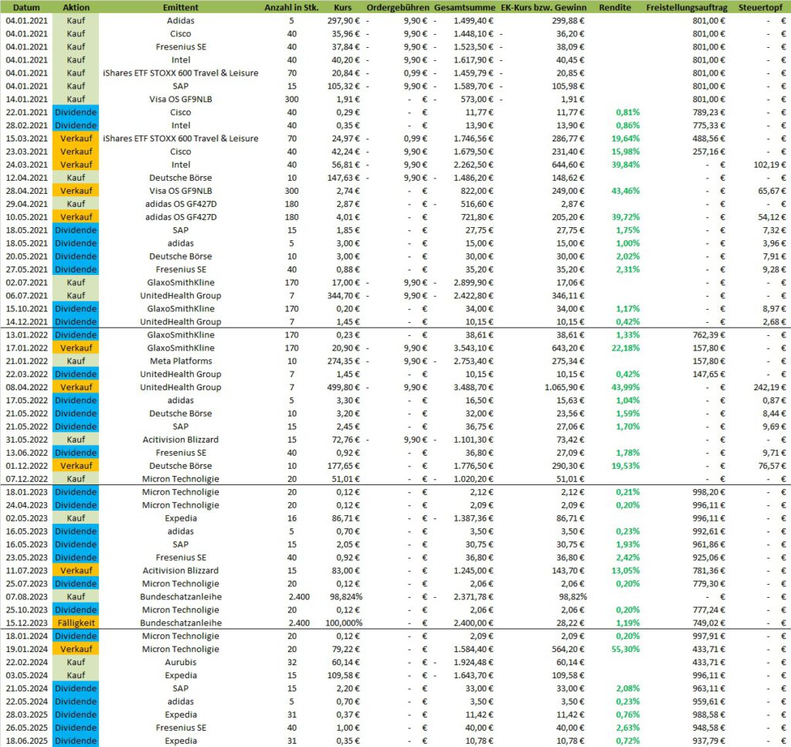Select the Steuertopf column header
The image size is (791, 747).
pyautogui.click(x=760, y=7)
